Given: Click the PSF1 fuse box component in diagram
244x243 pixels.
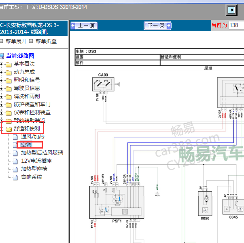Looking at the screenshot, I should 117,202.
